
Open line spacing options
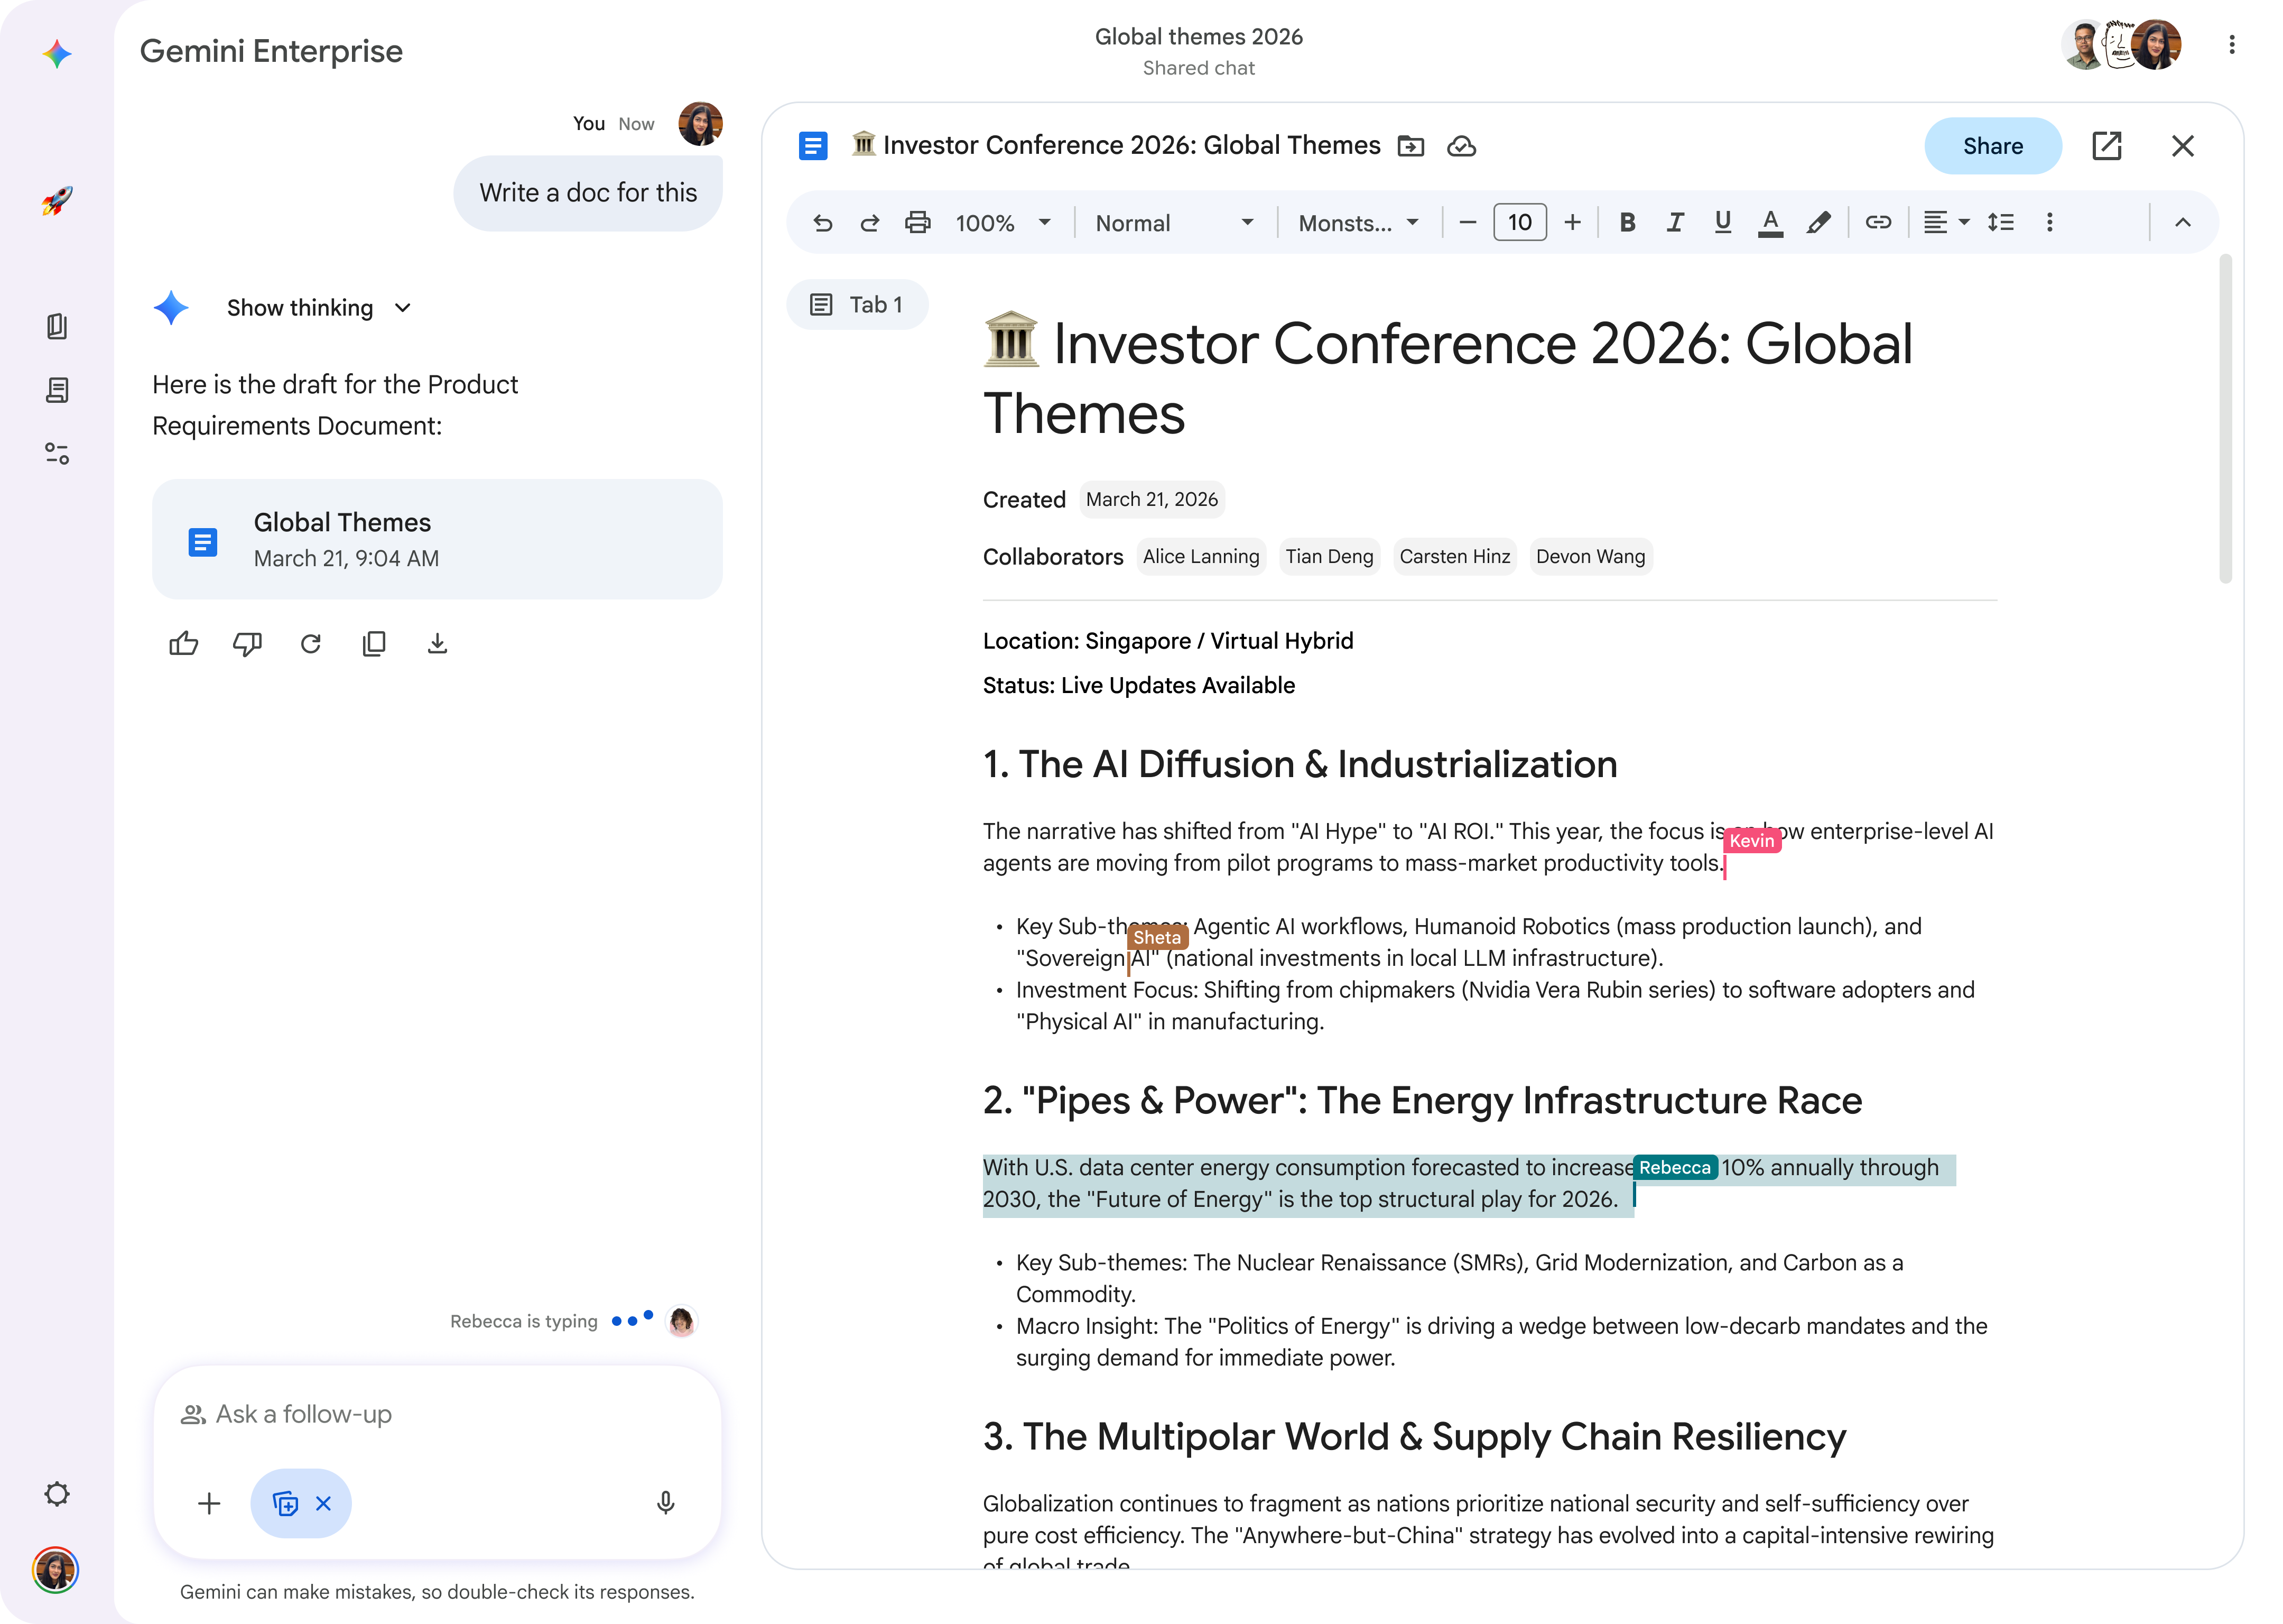tap(2001, 222)
